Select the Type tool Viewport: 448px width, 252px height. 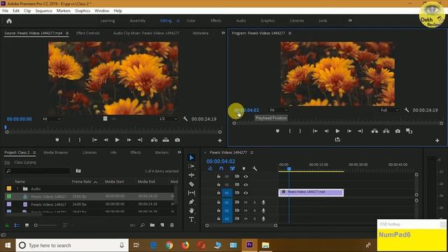191,219
